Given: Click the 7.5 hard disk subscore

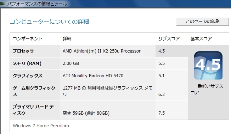Looking at the screenshot, I should [162, 113].
